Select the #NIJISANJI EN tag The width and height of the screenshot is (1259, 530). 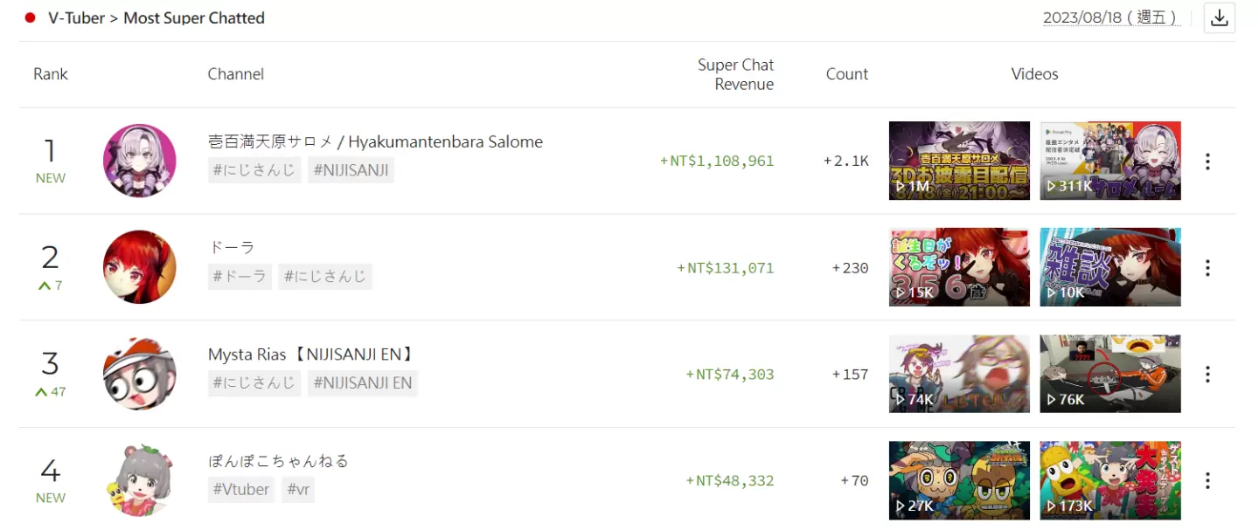click(363, 383)
